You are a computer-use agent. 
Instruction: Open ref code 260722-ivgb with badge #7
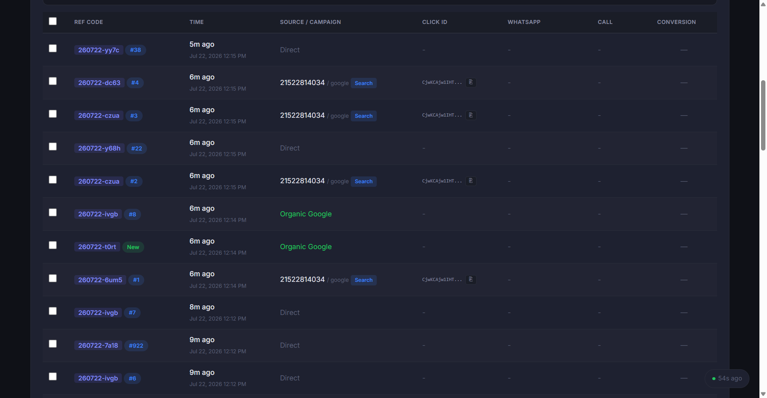coord(98,313)
